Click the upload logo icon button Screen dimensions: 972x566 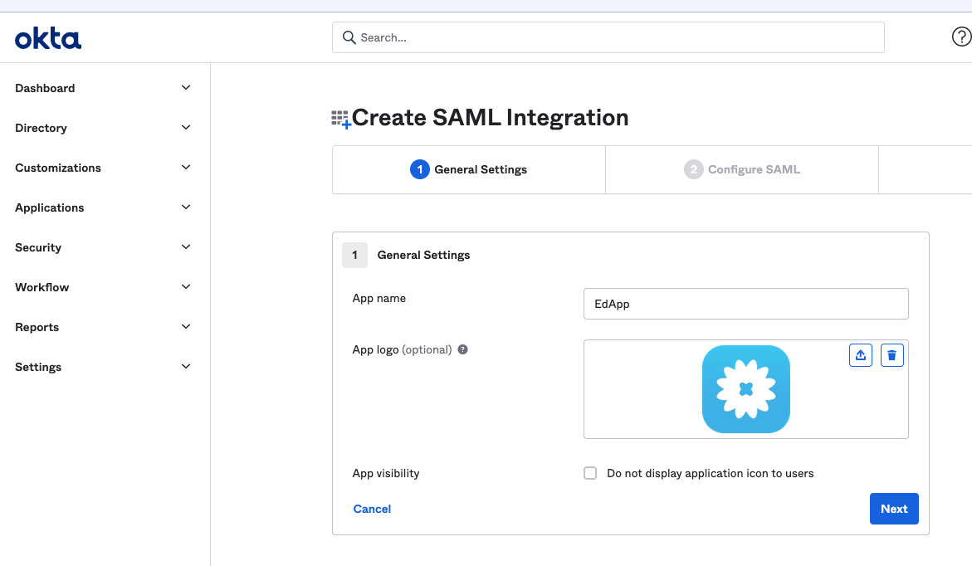[861, 355]
